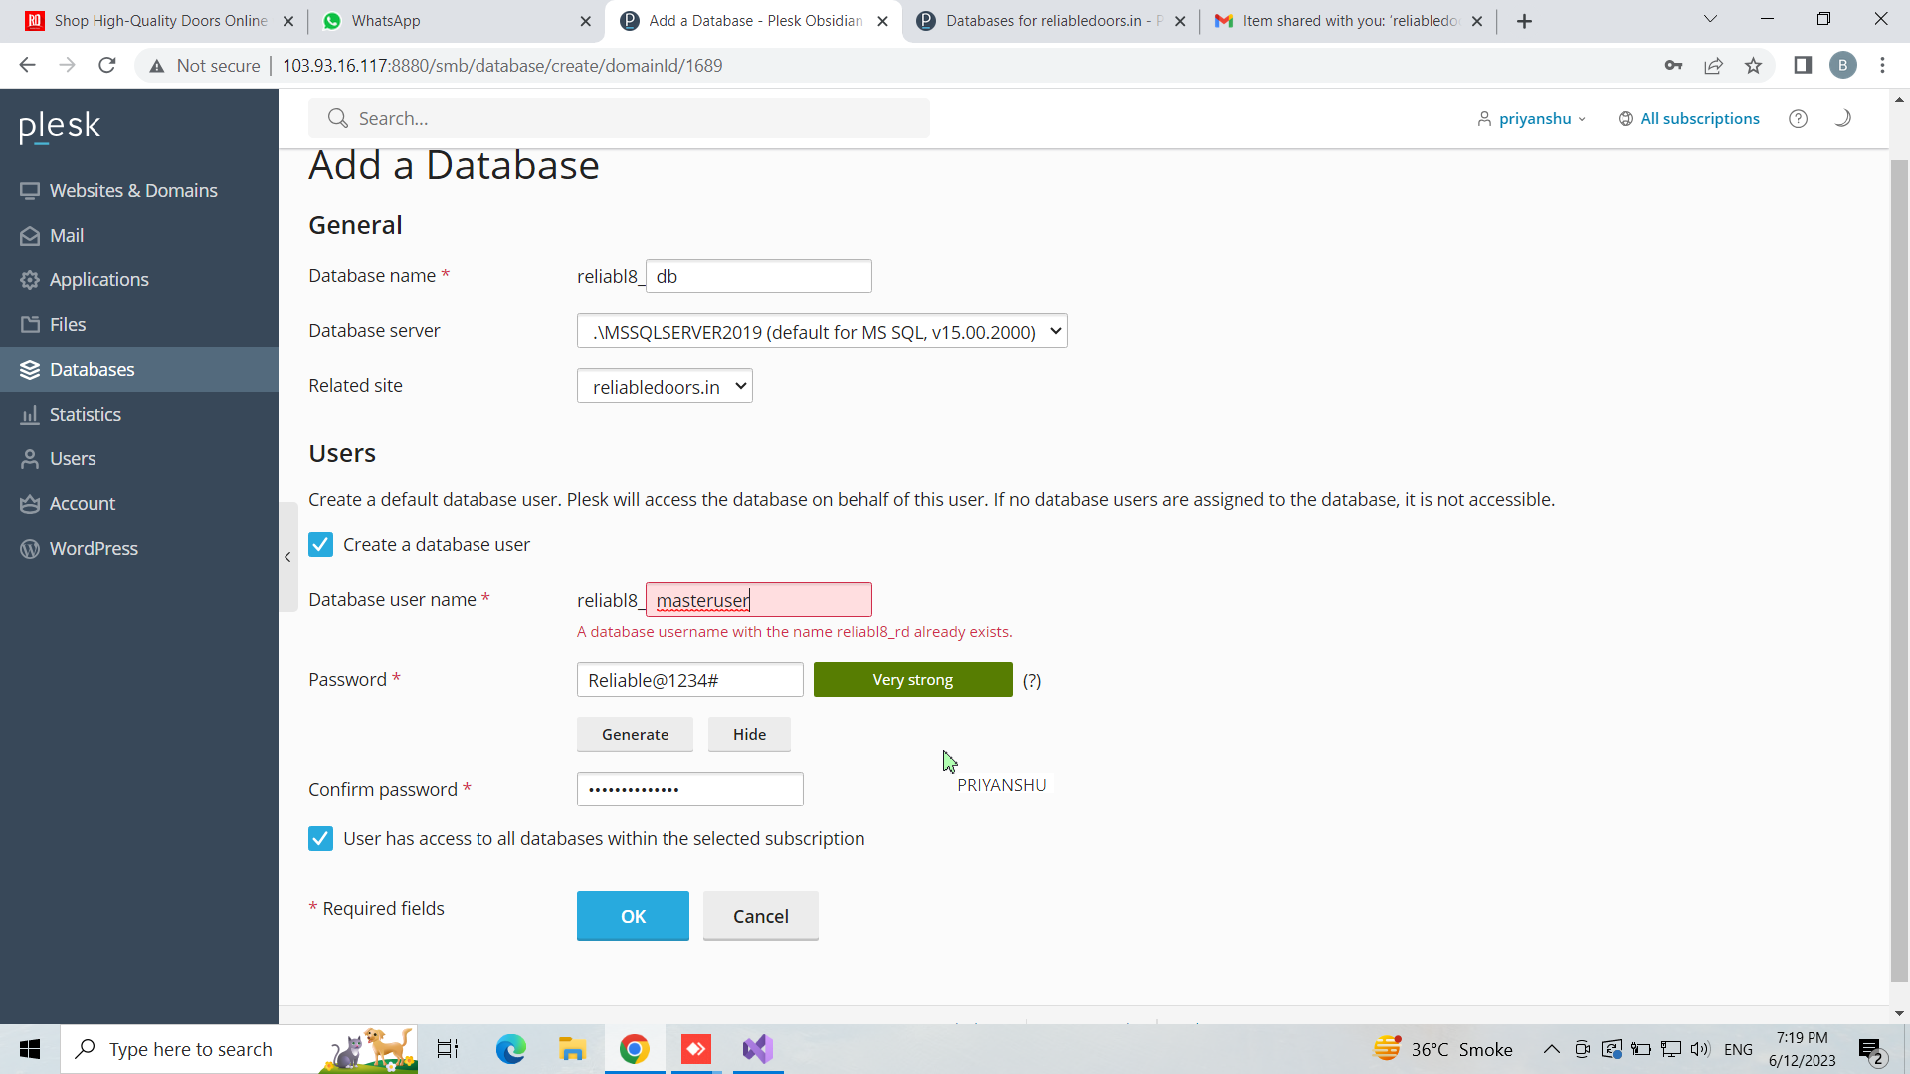This screenshot has height=1074, width=1910.
Task: Click the Generate password button
Action: tap(635, 735)
